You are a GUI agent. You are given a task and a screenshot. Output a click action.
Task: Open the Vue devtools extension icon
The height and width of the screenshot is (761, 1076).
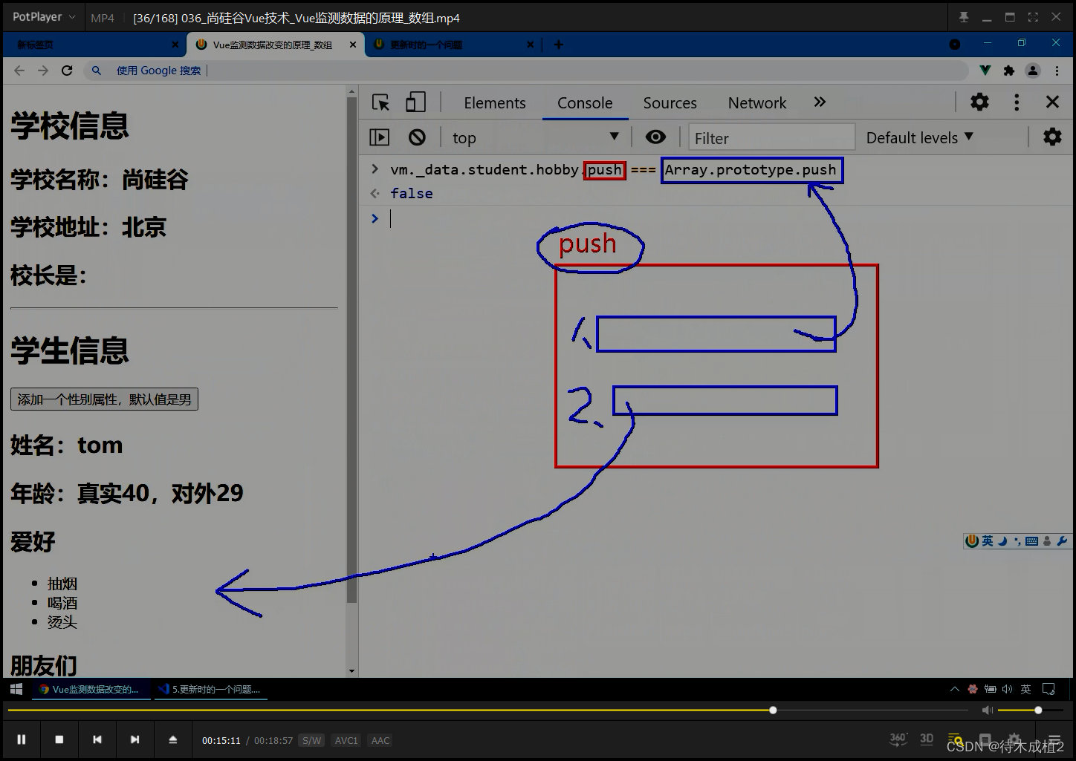click(985, 71)
